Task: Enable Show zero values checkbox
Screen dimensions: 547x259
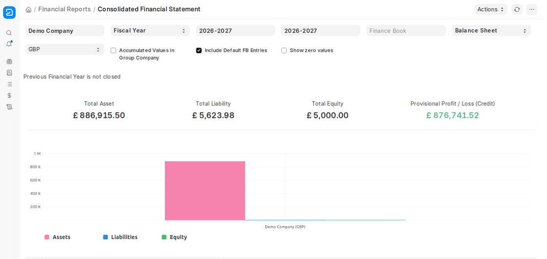Action: coord(284,50)
